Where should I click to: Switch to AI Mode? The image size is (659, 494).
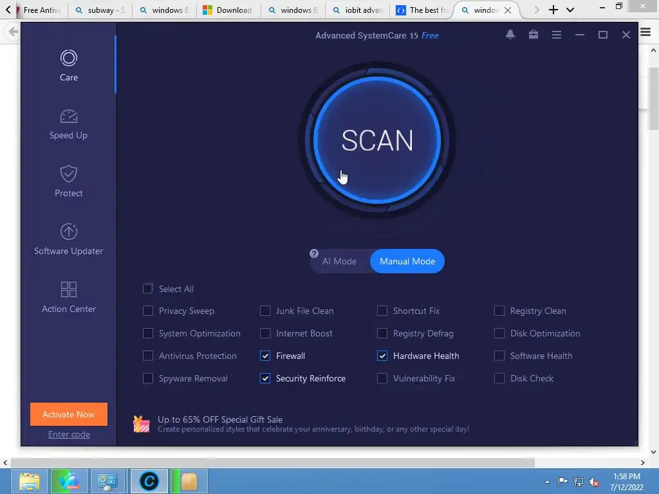tap(339, 261)
